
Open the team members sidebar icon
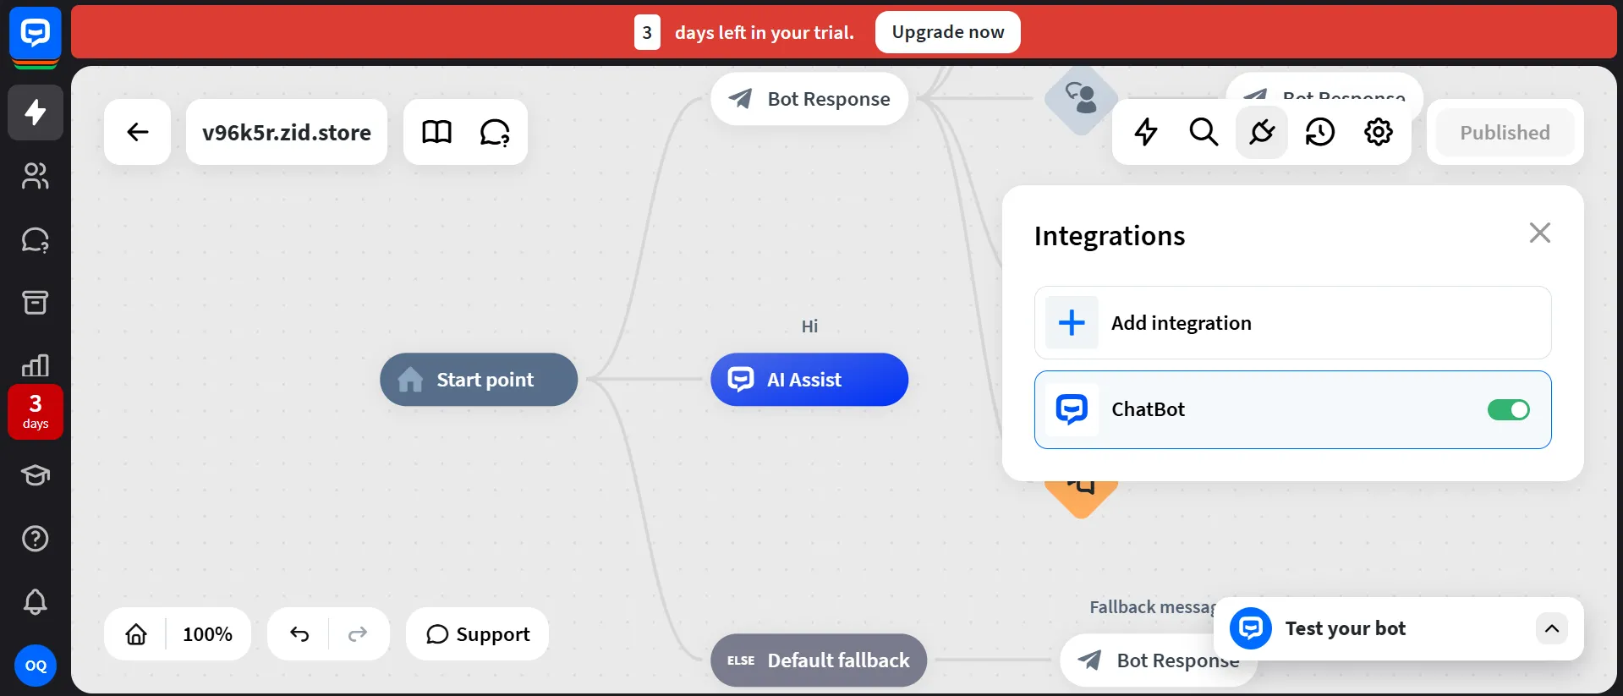(36, 176)
